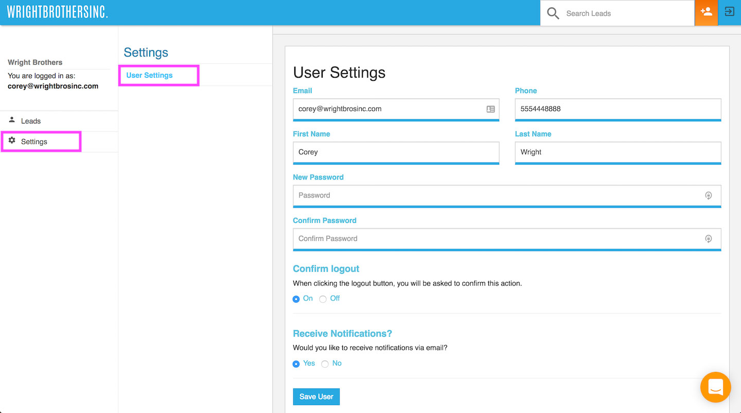Screen dimensions: 741x413
Task: Click the Wright Brothers company name text
Action: point(35,62)
